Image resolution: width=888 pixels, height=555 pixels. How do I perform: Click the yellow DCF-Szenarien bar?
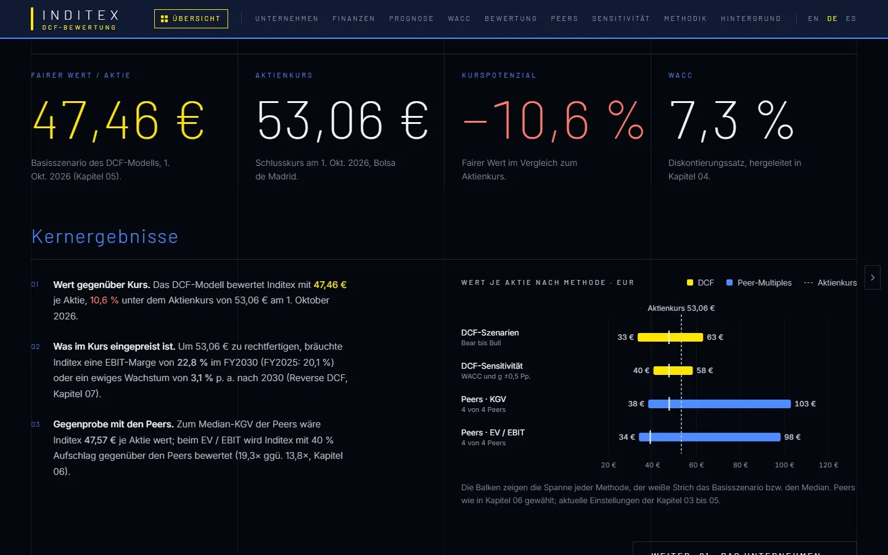click(670, 337)
